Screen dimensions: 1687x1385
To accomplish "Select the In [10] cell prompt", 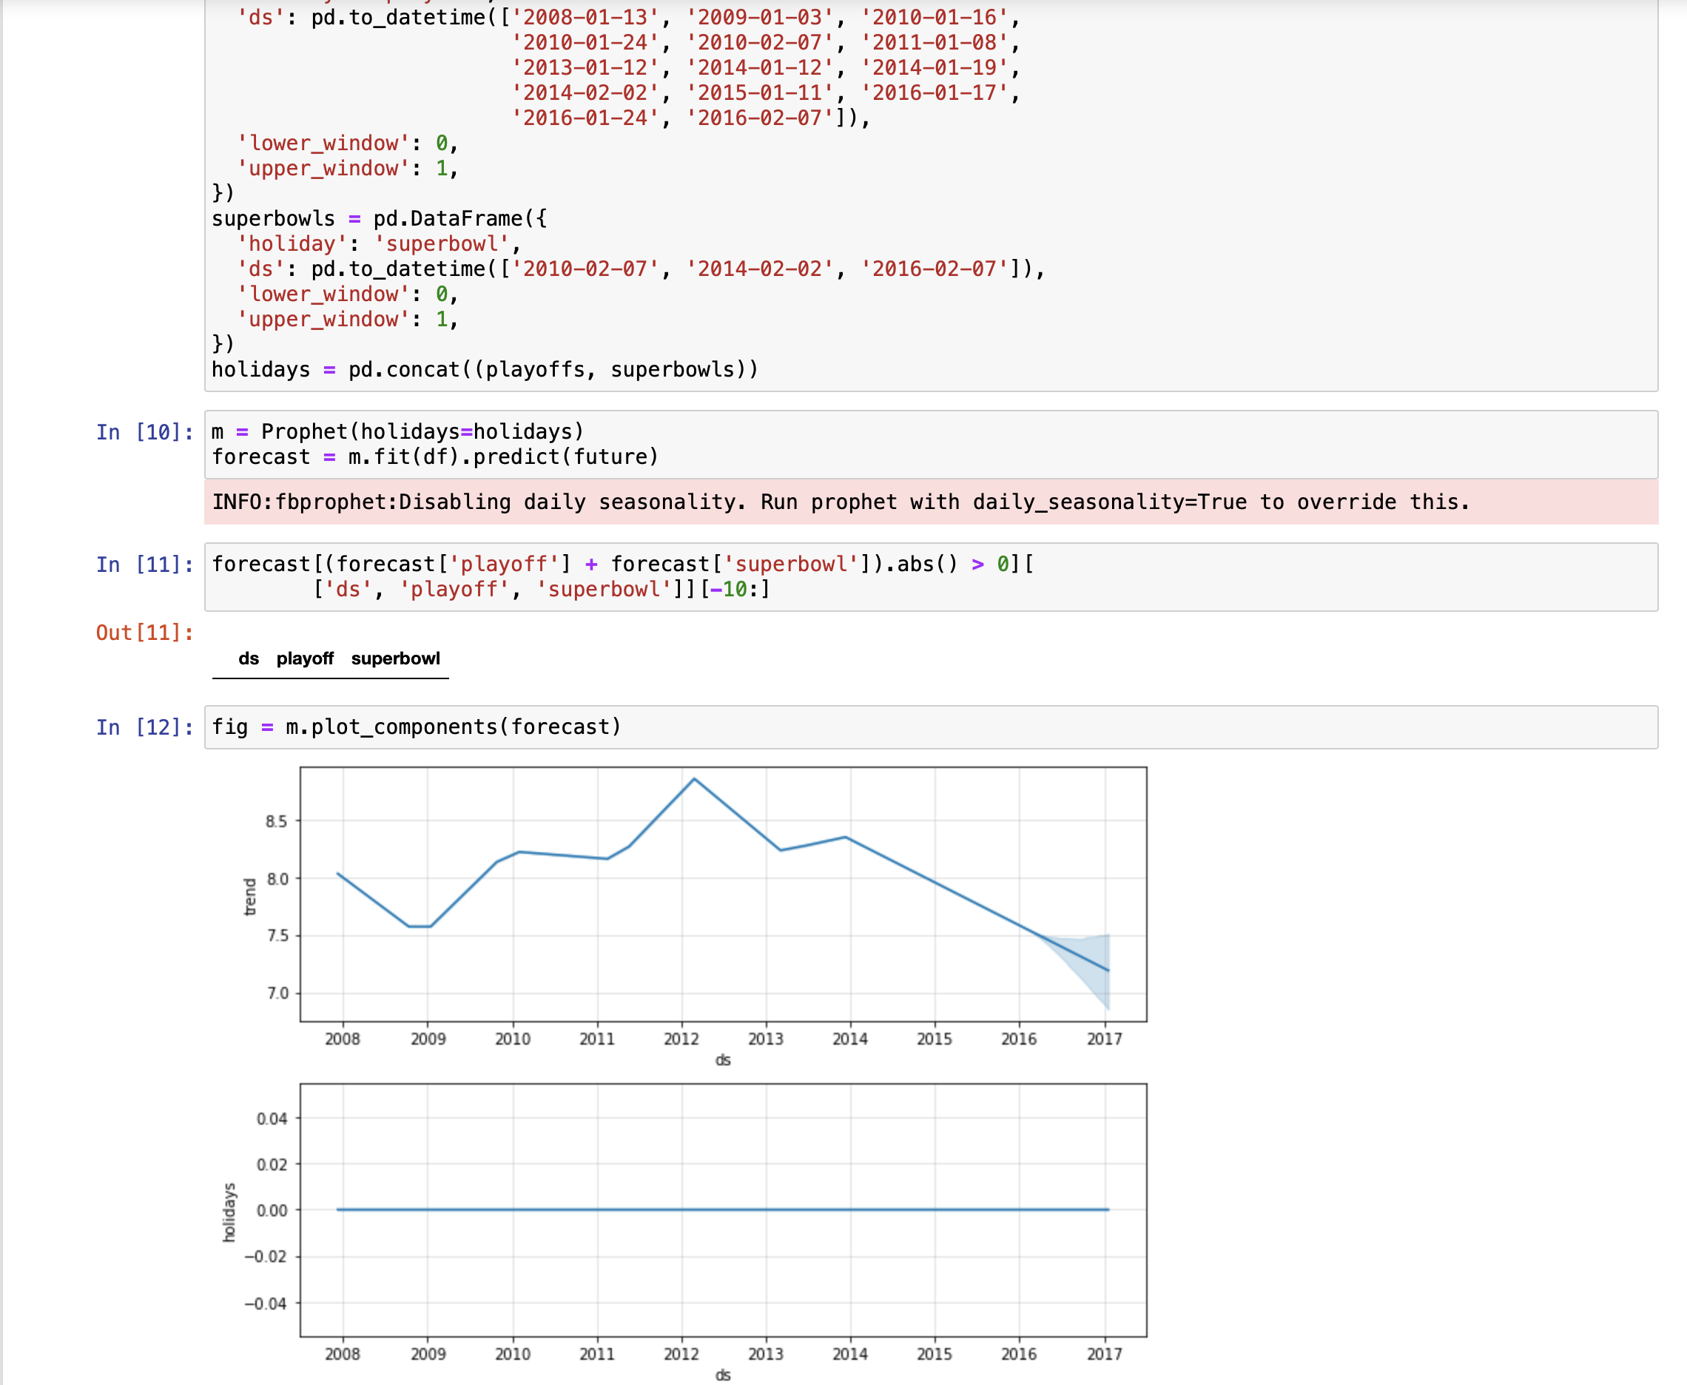I will [x=142, y=431].
